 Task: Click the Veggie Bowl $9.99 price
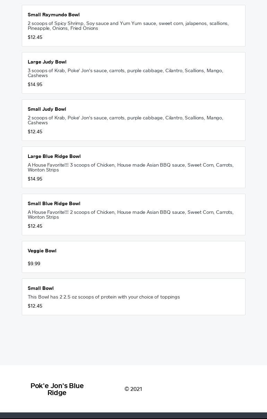coord(34,263)
